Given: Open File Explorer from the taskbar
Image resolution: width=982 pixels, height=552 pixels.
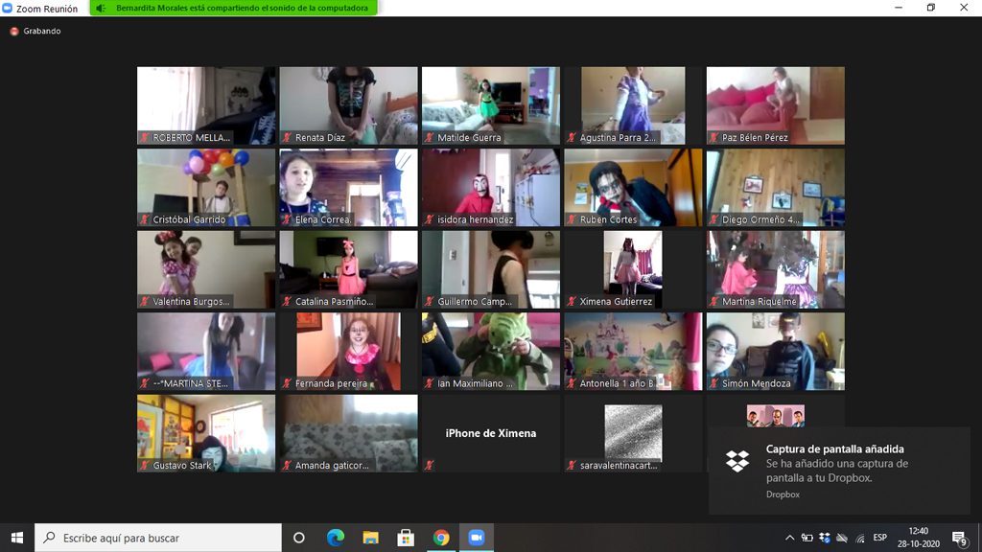Looking at the screenshot, I should 370,538.
